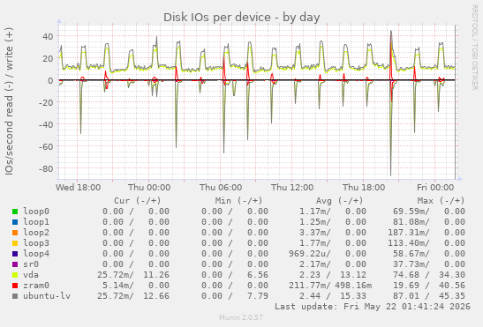Click the 'IOs/second read (-) / write (+)' axis label
483x327 pixels.
[x=9, y=101]
